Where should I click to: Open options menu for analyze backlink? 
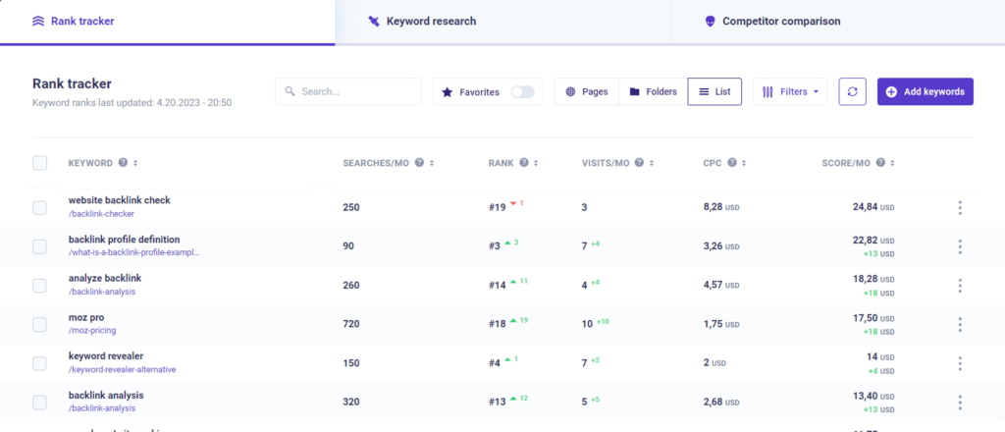click(x=960, y=286)
